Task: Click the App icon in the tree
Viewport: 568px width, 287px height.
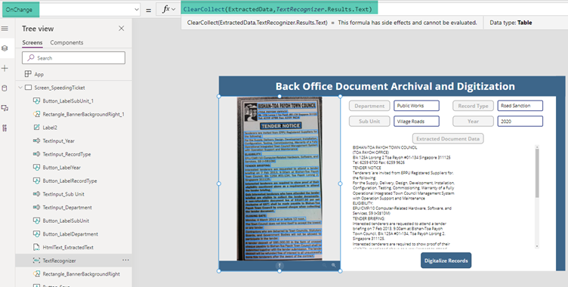Action: coord(28,74)
